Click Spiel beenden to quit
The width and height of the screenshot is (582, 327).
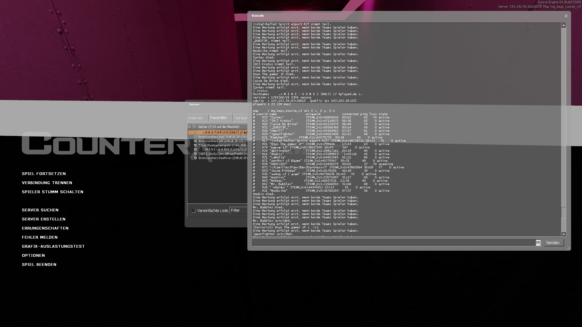(x=39, y=264)
